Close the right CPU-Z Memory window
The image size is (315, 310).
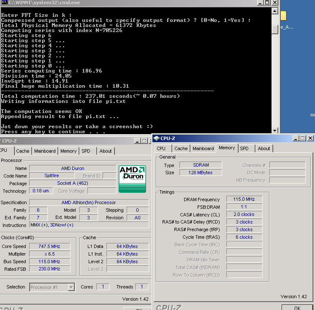[310, 138]
